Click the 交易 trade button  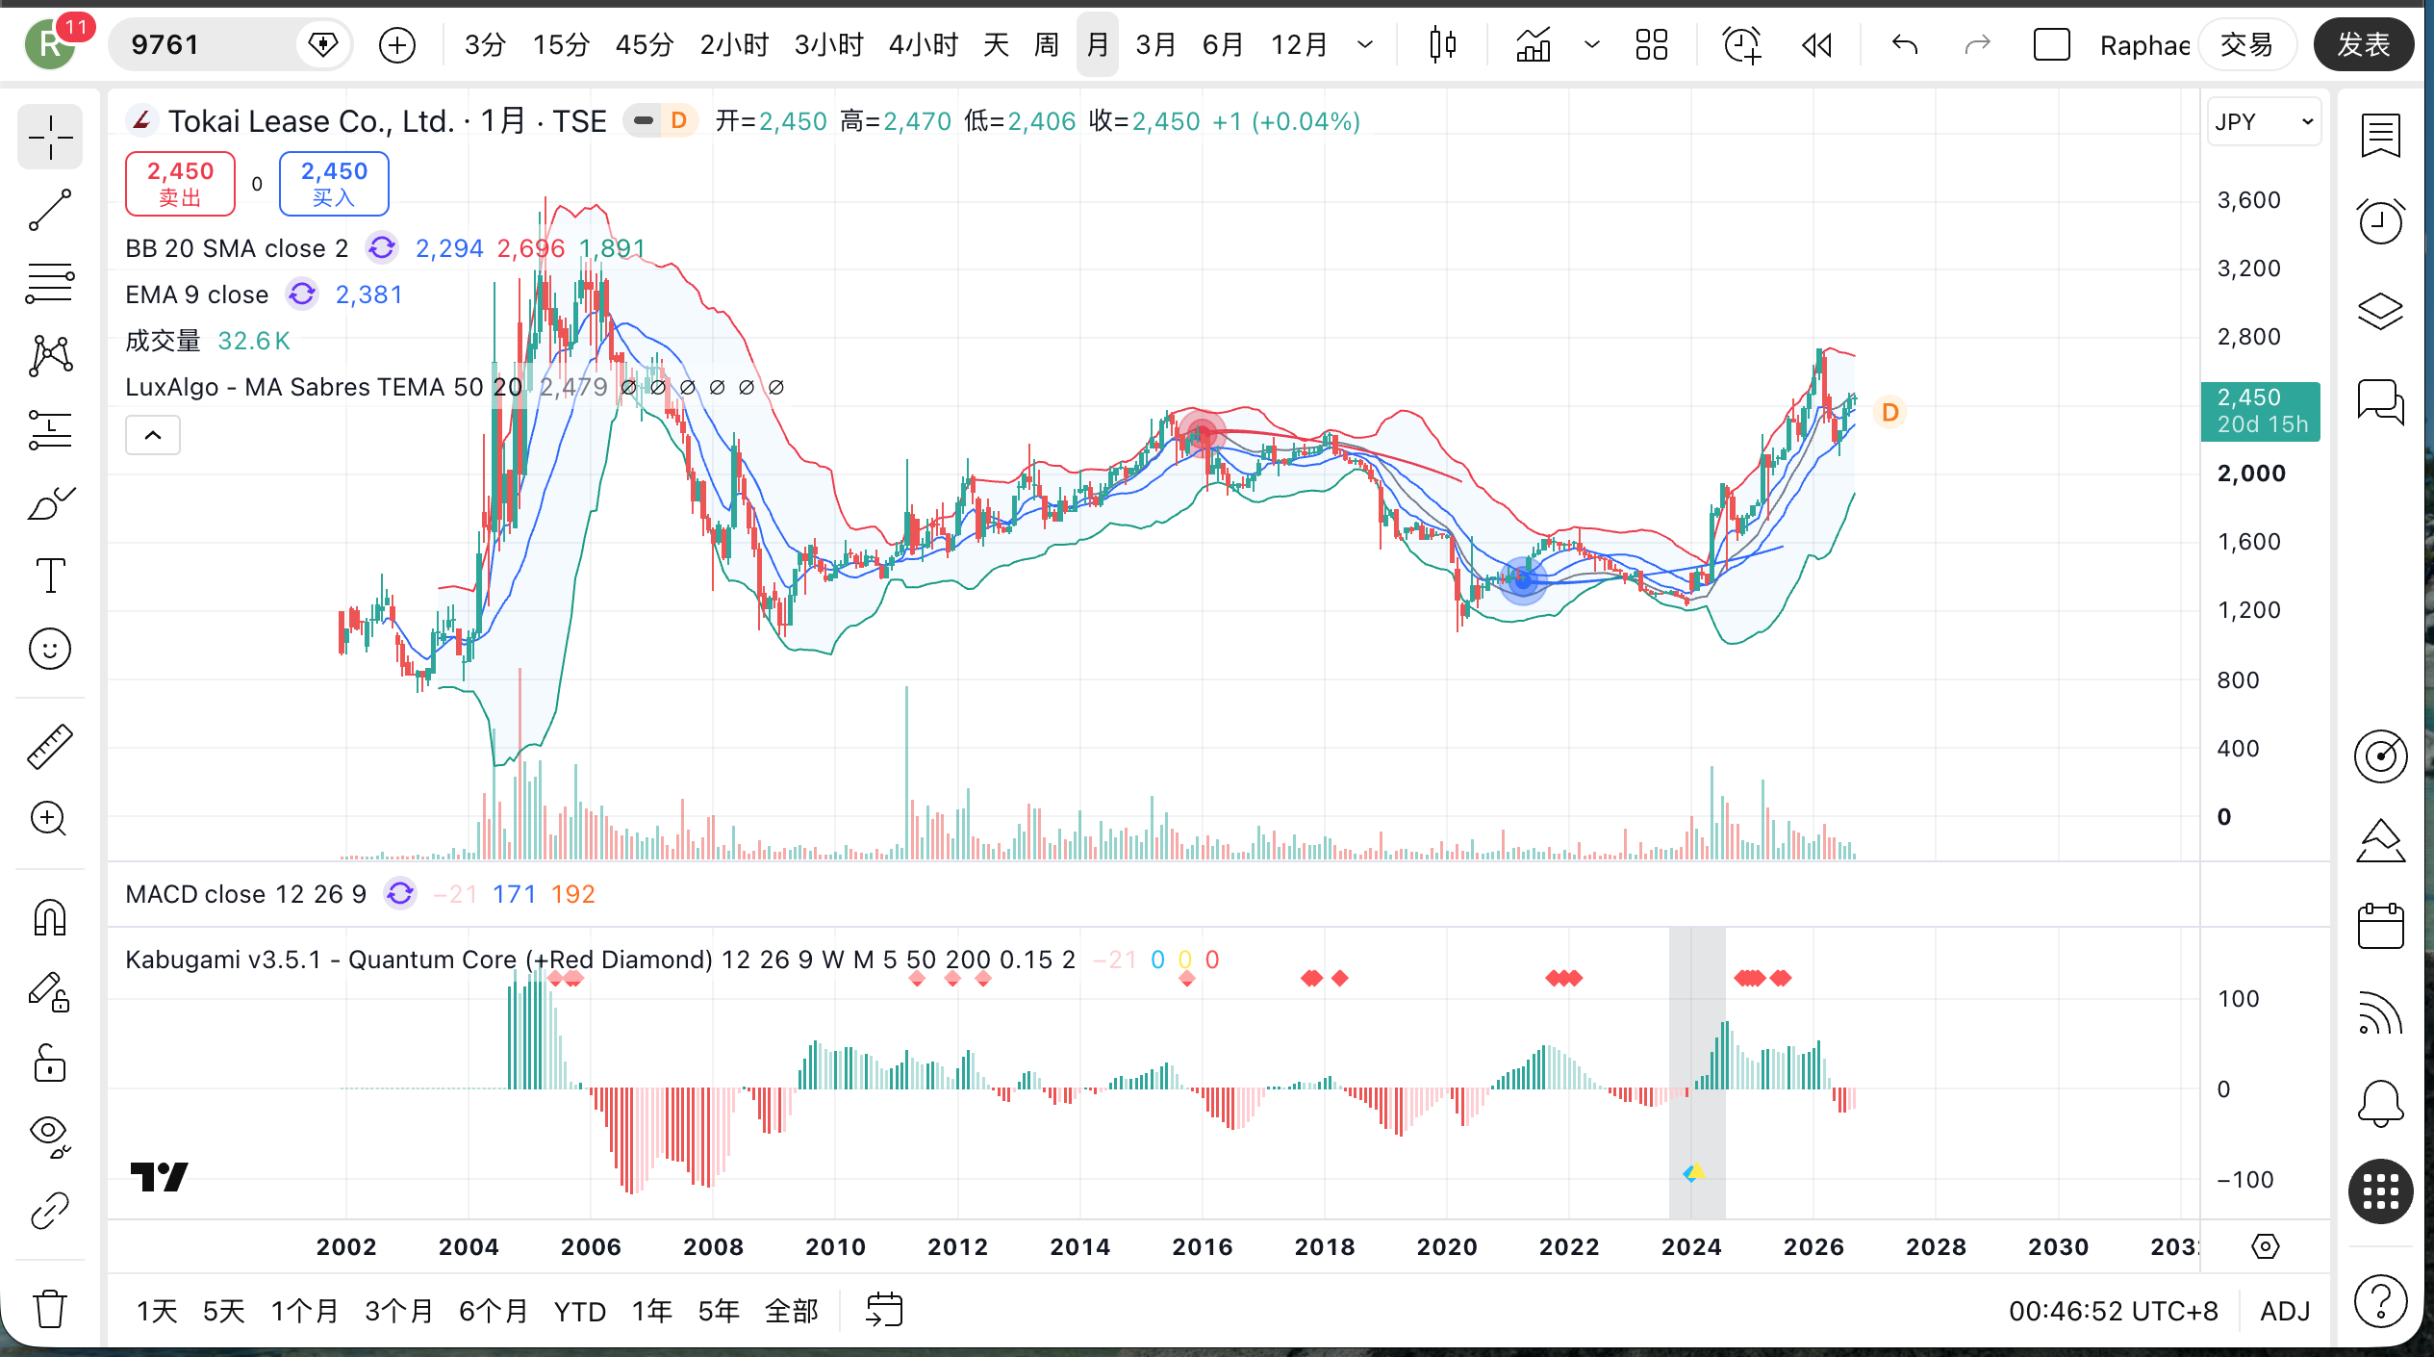point(2246,45)
